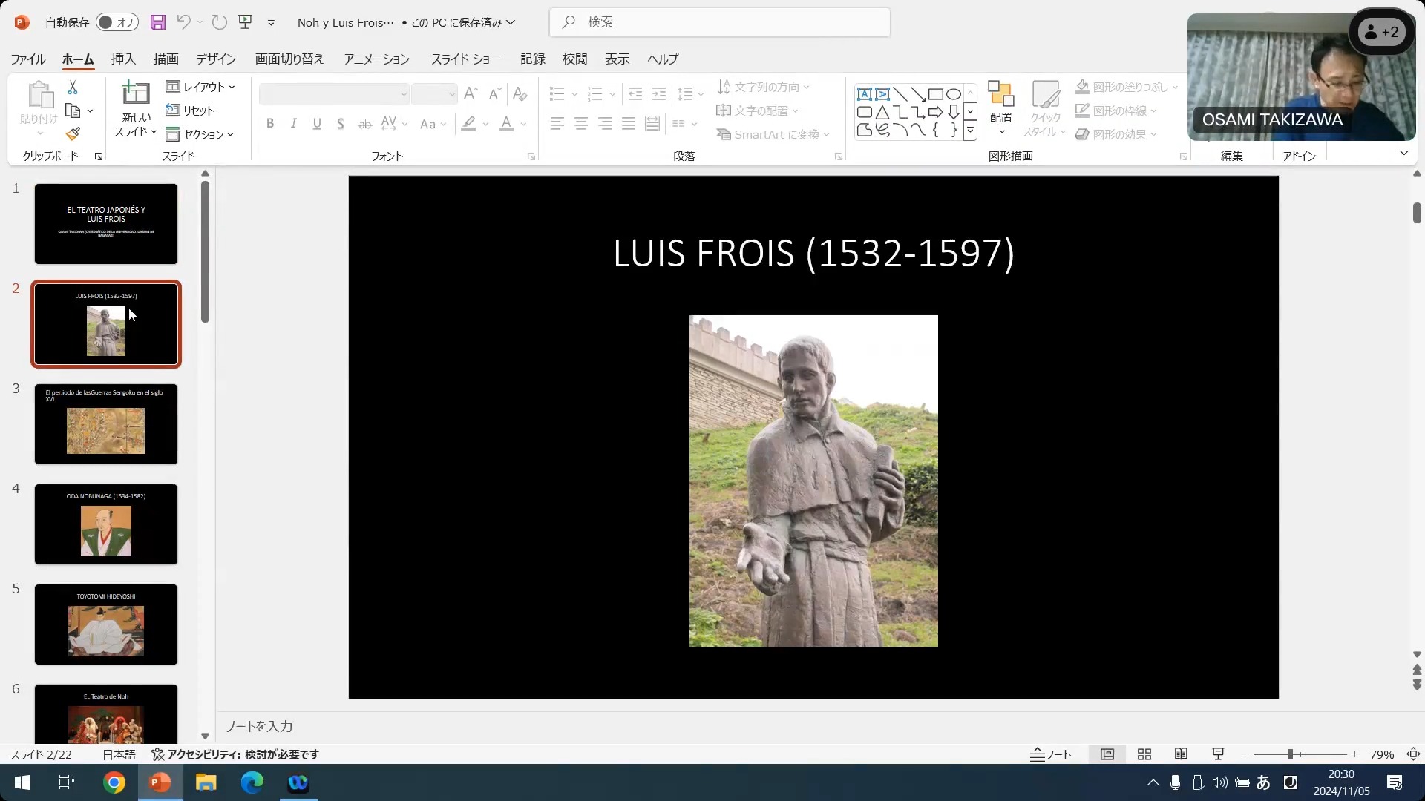
Task: Select the text box shape in gallery
Action: pos(864,94)
